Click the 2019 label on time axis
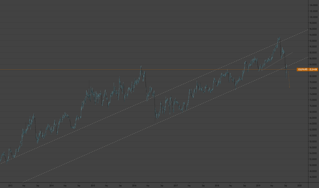The height and width of the screenshot is (188, 319). click(x=258, y=185)
